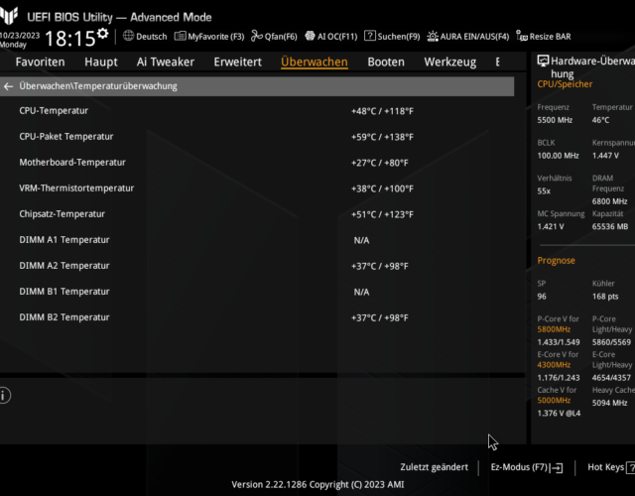The image size is (635, 496).
Task: Go to the Erweitert tab
Action: tap(238, 62)
